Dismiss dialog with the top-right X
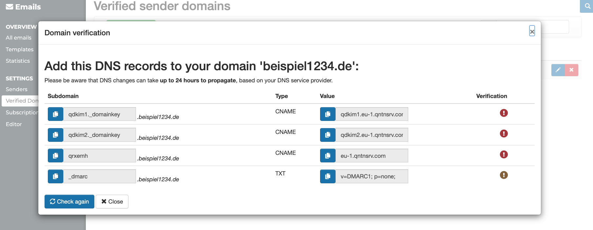 [532, 31]
